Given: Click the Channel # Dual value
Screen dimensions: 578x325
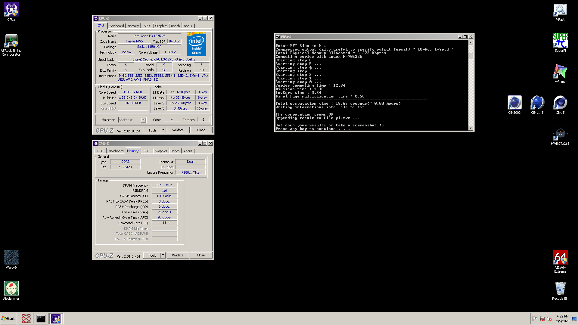Looking at the screenshot, I should (x=190, y=162).
